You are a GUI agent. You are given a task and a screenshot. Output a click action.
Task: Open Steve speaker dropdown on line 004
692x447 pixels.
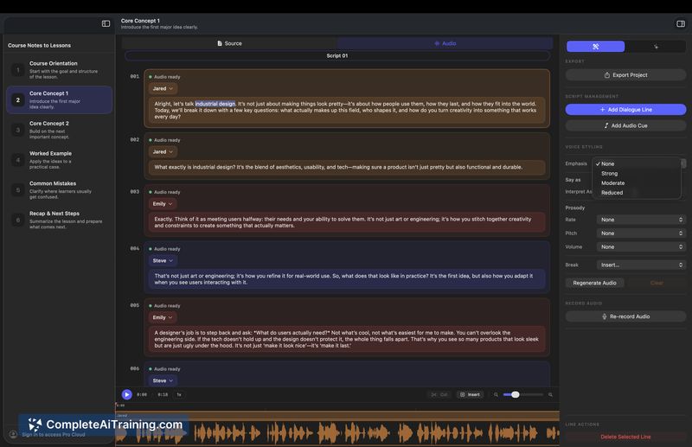pos(163,261)
